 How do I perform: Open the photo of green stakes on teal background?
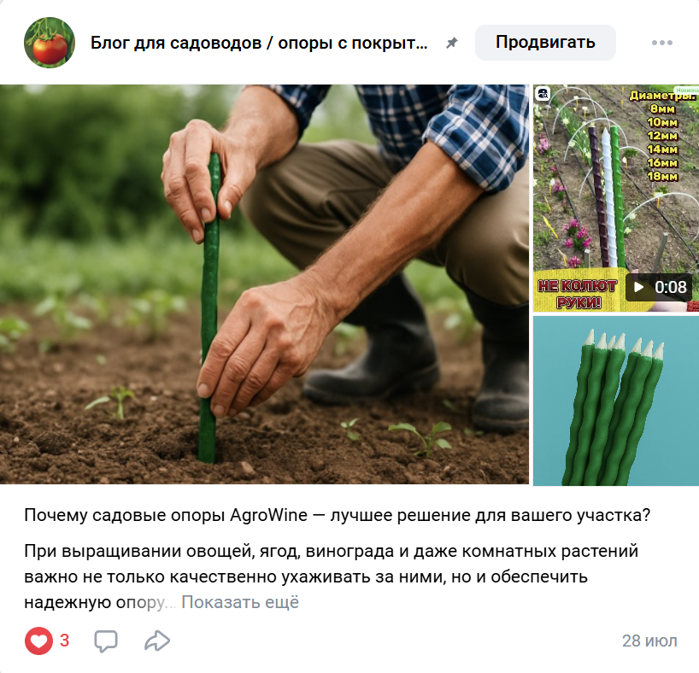coord(616,401)
